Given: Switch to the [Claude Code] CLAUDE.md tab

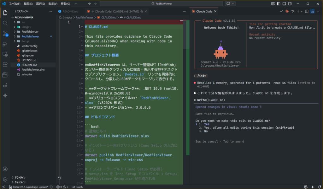Looking at the screenshot, I should 117,11.
